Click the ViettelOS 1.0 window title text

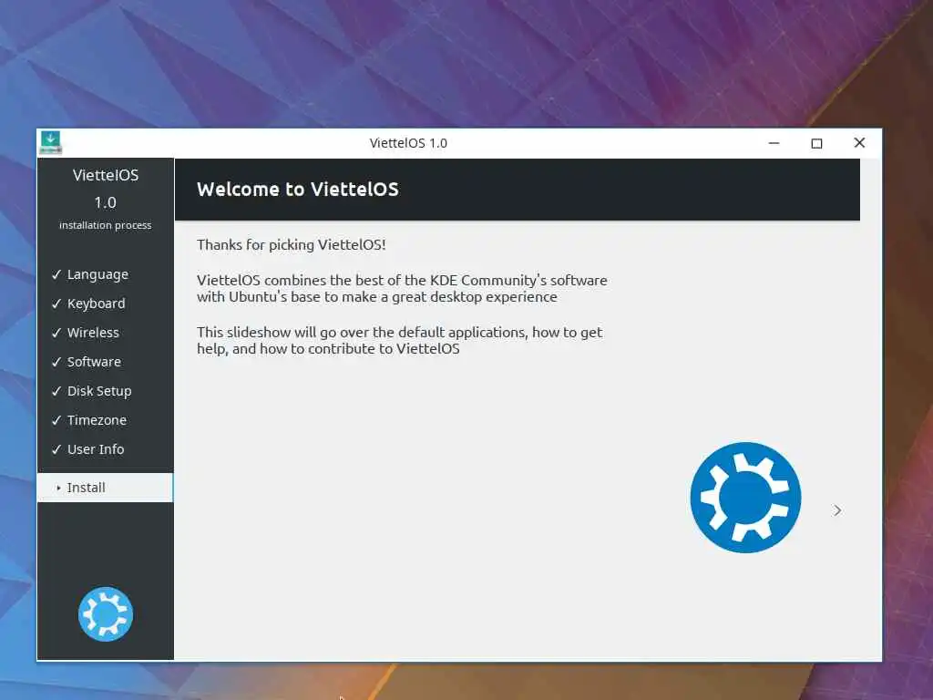point(408,143)
